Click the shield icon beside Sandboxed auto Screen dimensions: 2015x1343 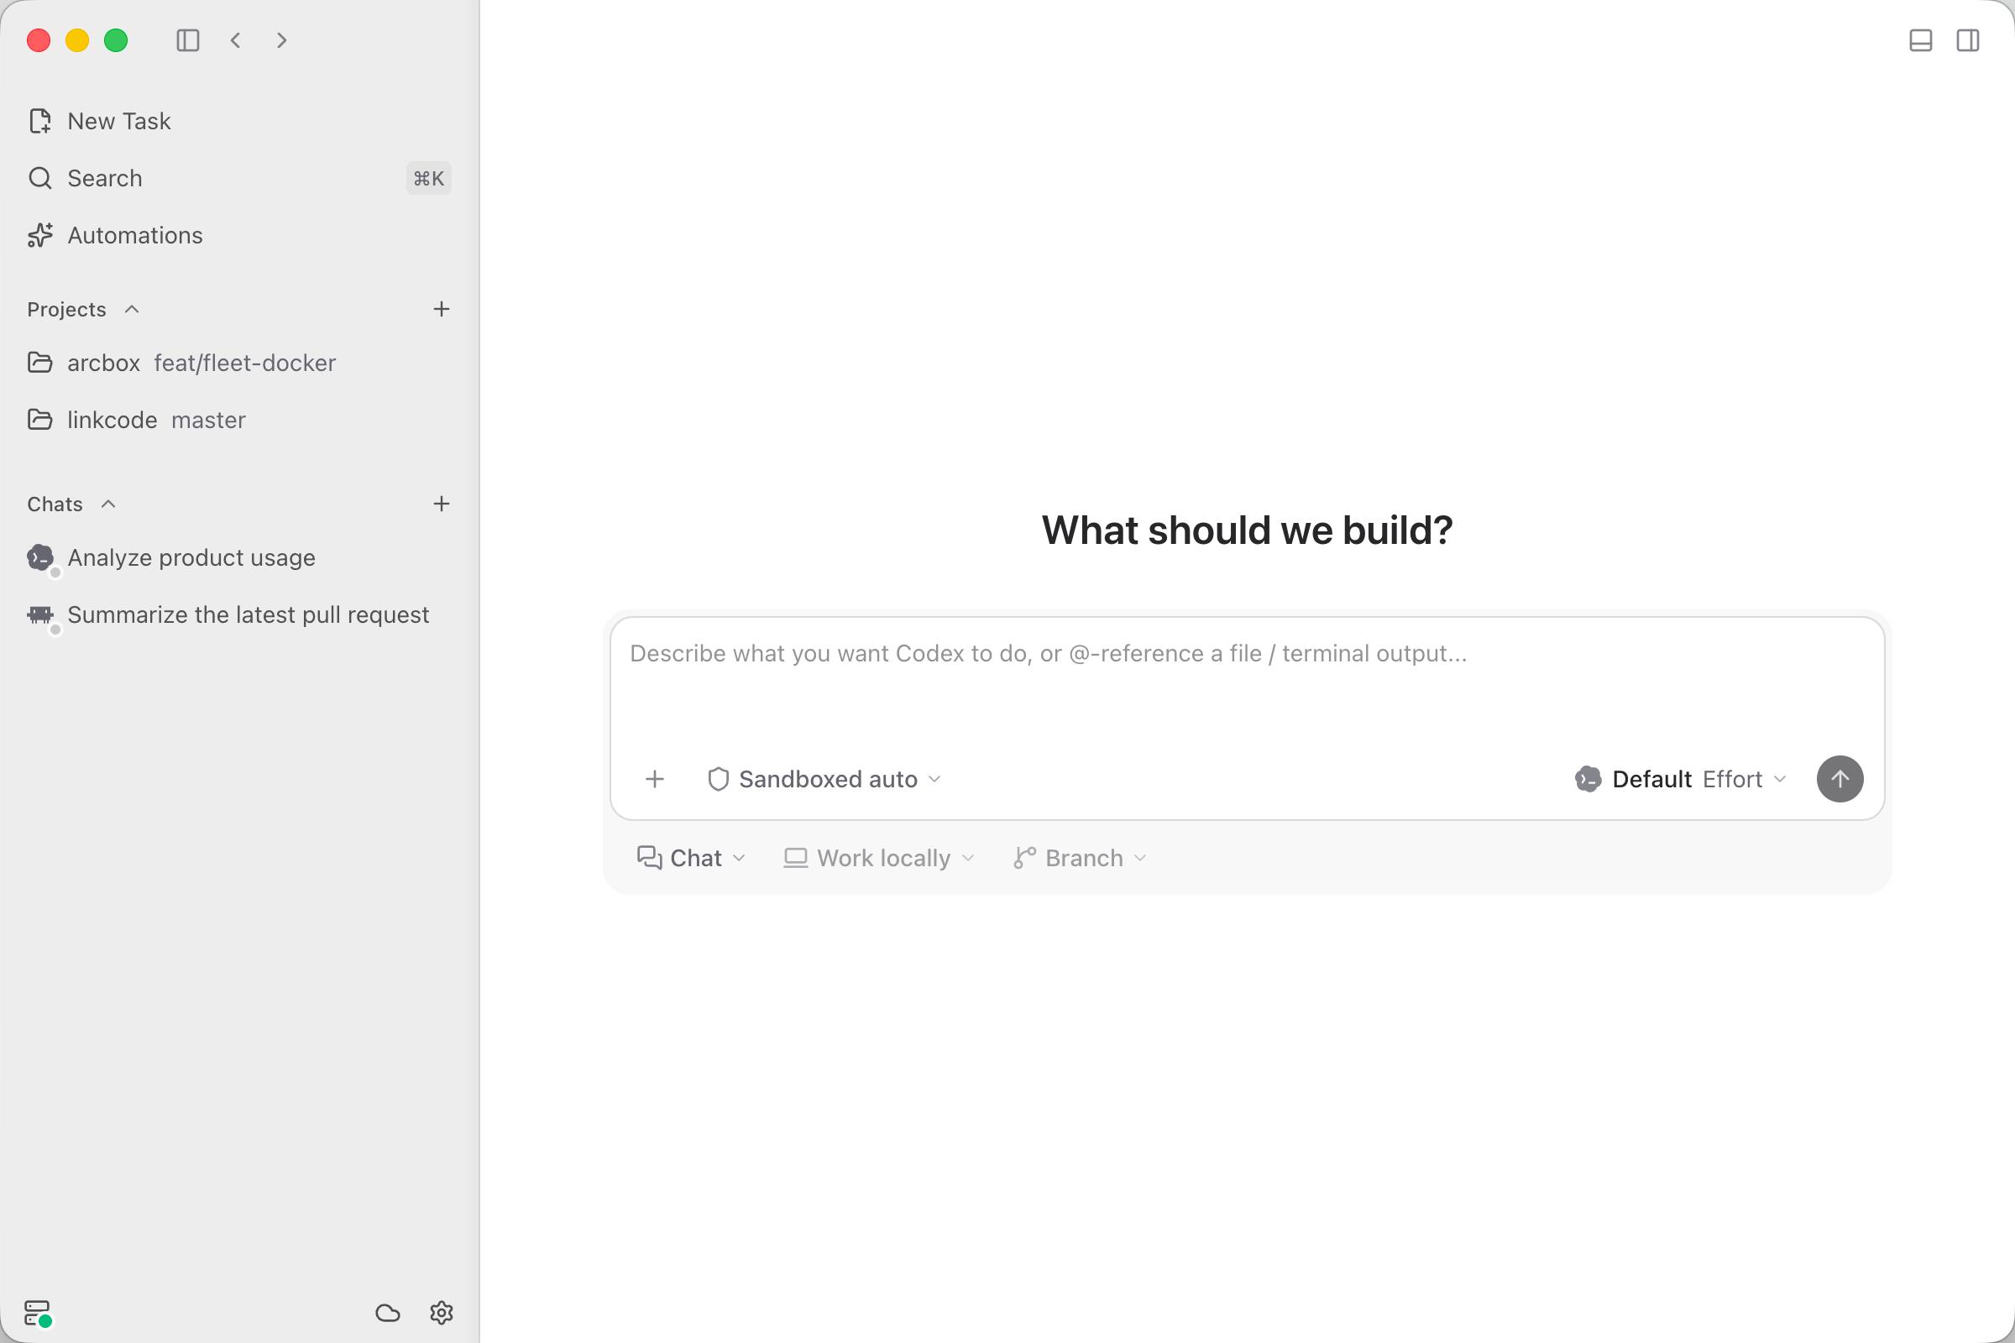(x=718, y=779)
